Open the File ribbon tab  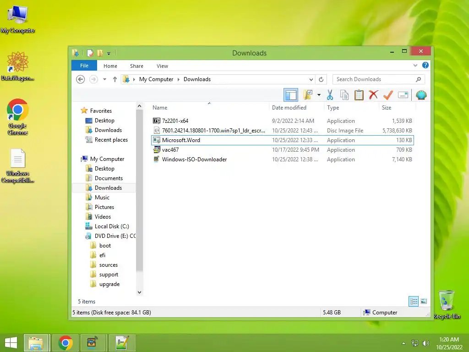(84, 66)
